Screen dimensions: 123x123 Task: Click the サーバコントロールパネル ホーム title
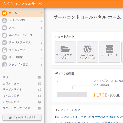87,17
